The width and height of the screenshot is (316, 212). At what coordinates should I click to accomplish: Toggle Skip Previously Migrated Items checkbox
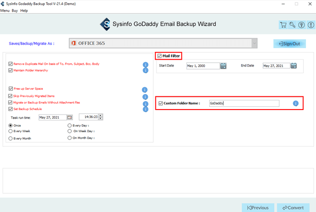tap(10, 96)
